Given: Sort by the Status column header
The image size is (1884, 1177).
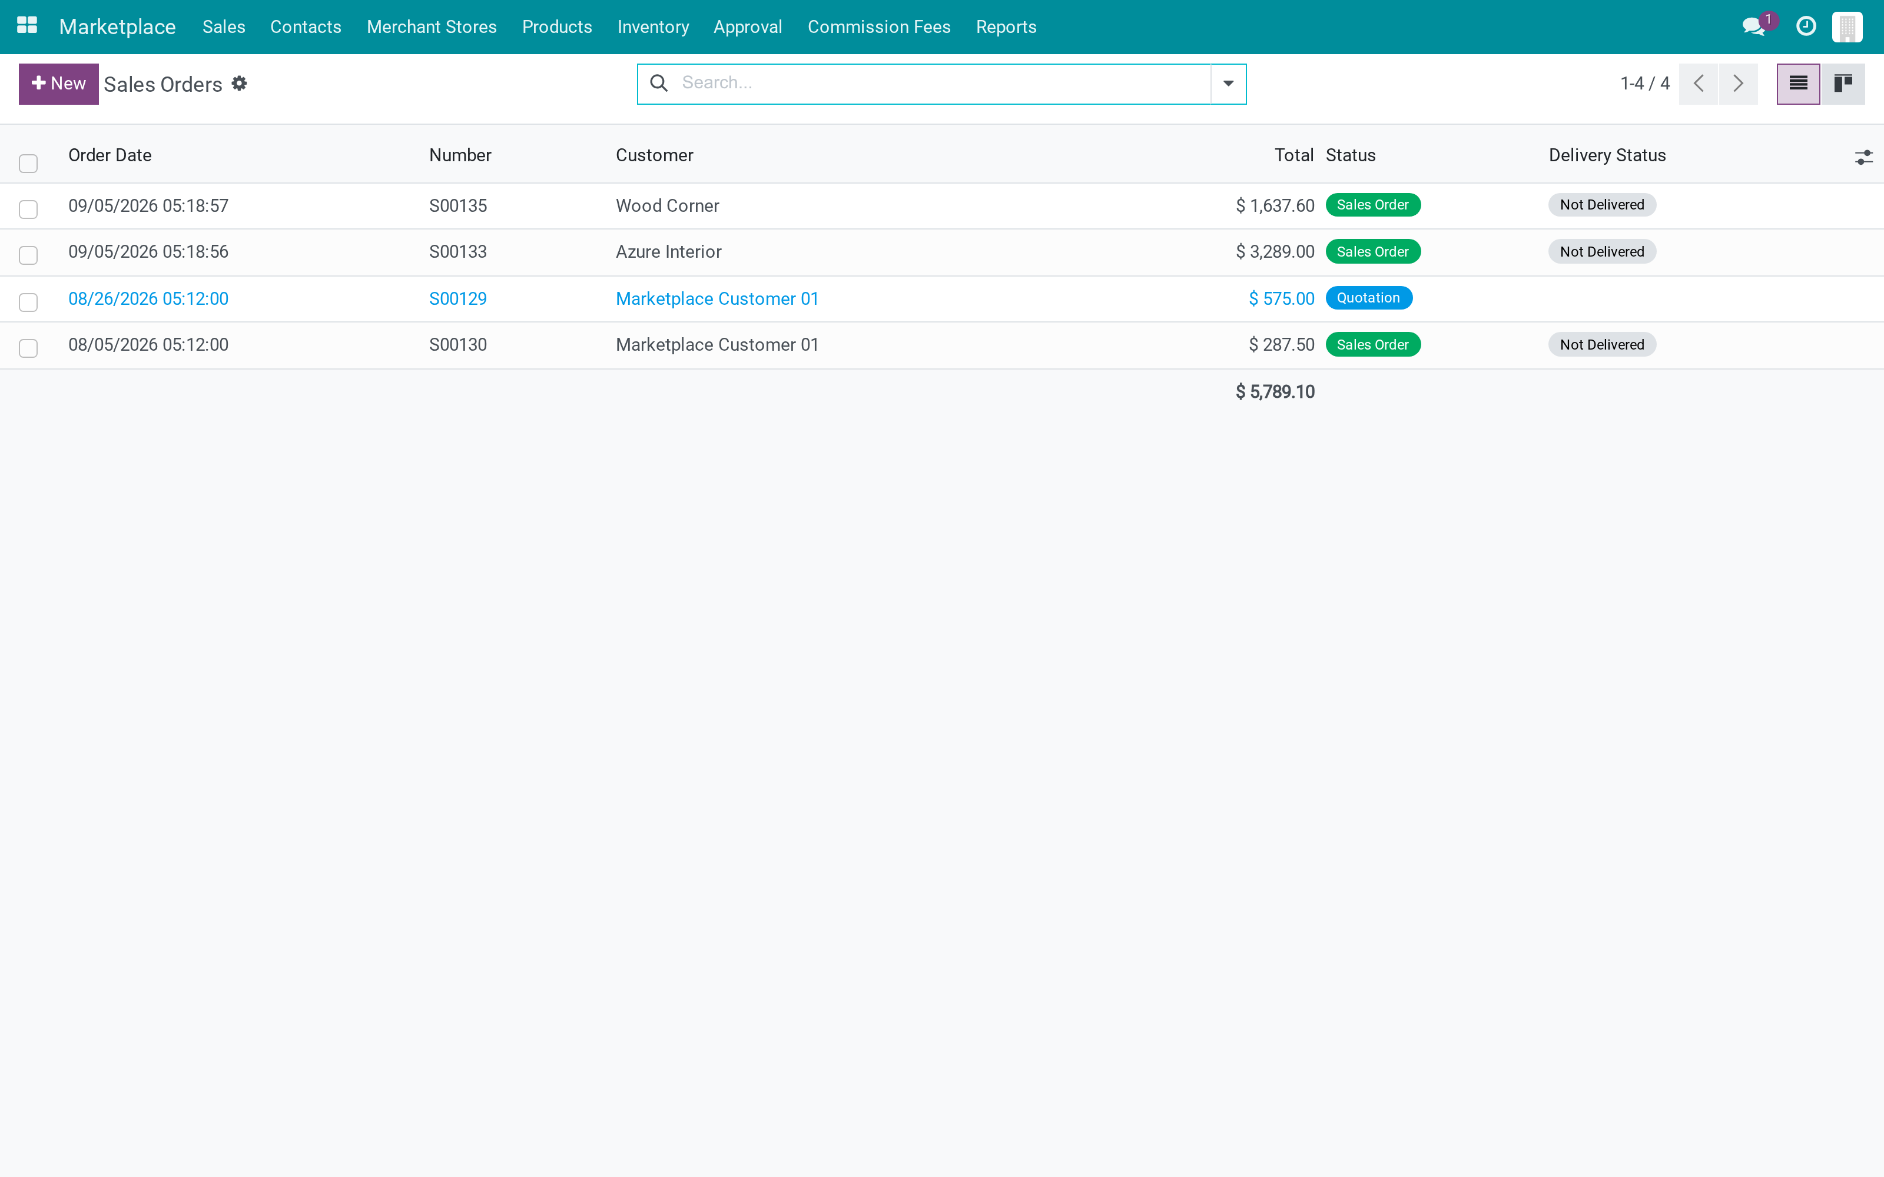Looking at the screenshot, I should pyautogui.click(x=1351, y=155).
